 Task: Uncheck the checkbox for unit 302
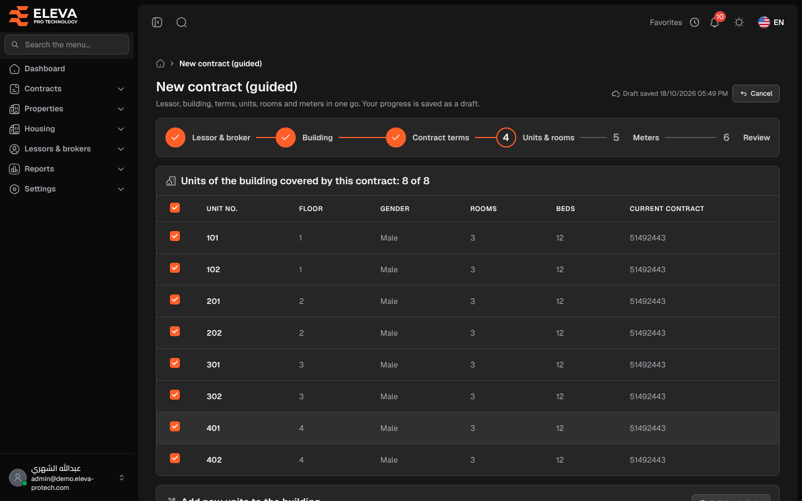coord(175,395)
